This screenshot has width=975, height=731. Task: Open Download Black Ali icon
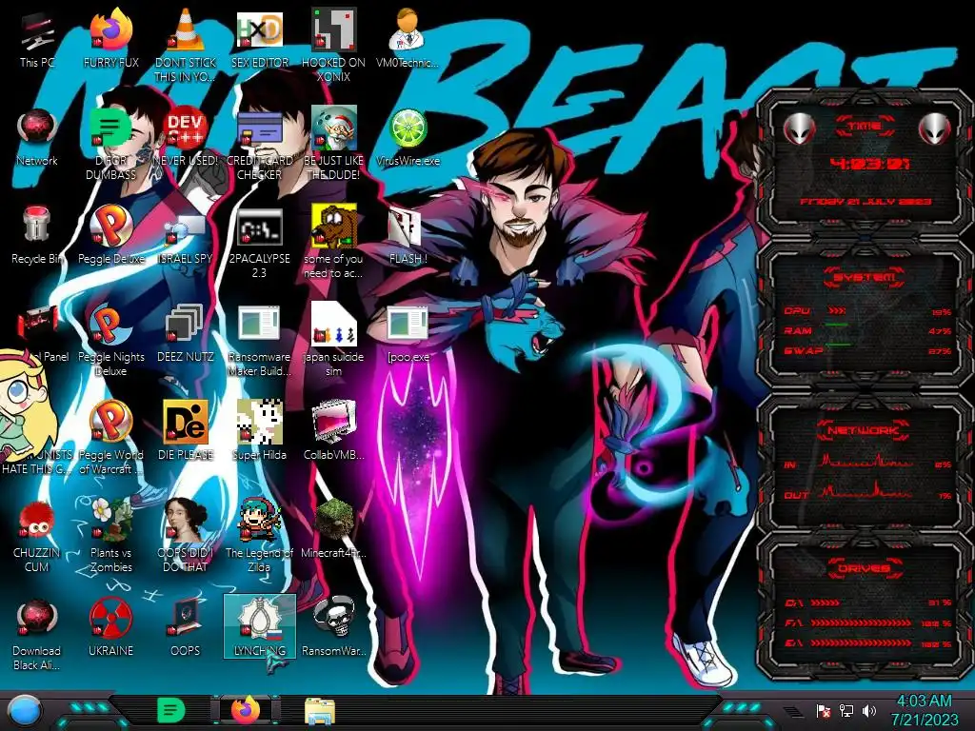click(37, 634)
